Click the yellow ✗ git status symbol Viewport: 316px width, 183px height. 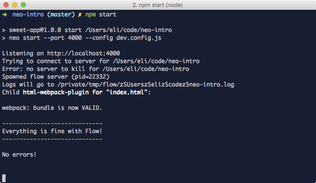(x=80, y=15)
